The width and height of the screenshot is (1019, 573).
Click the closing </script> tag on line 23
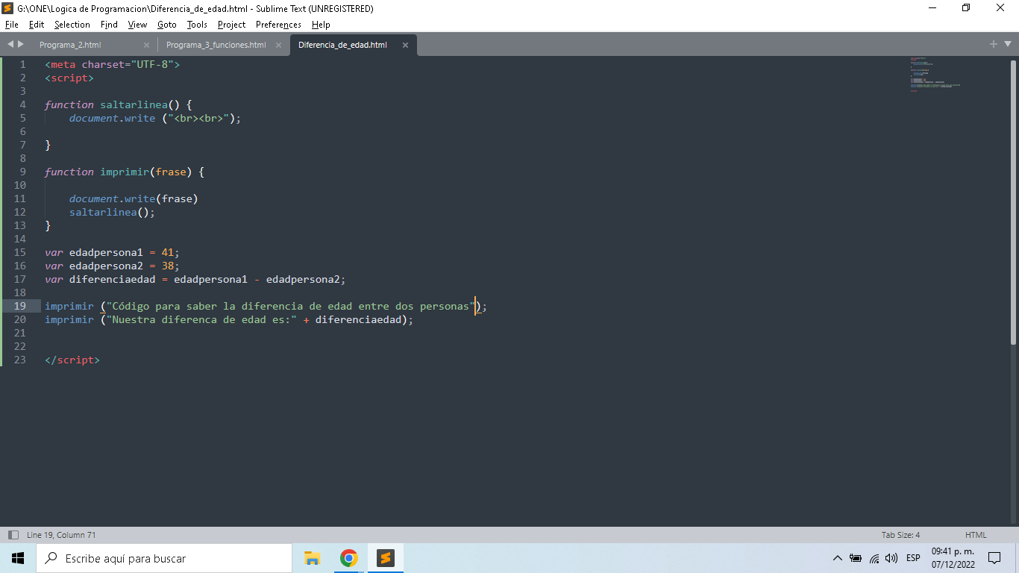(72, 360)
